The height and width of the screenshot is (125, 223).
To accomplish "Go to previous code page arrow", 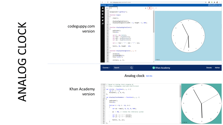I will pyautogui.click(x=106, y=8).
